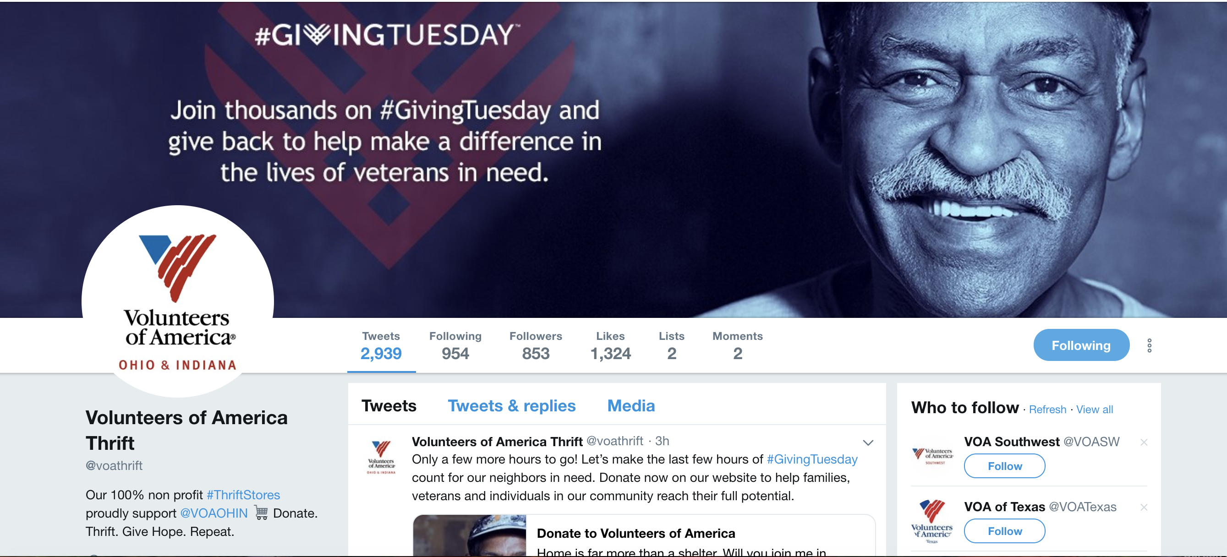1227x557 pixels.
Task: Dismiss the VOA Southwest follow suggestion
Action: tap(1144, 442)
